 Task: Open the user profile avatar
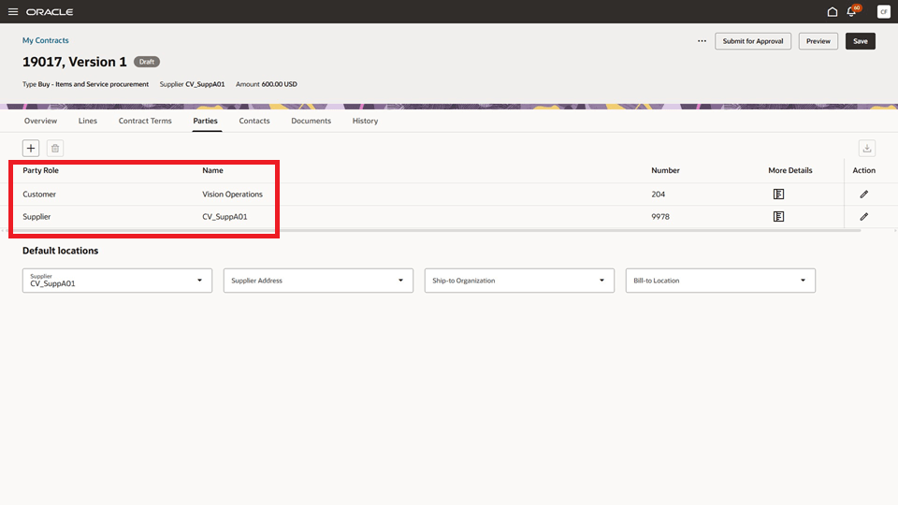pyautogui.click(x=883, y=11)
